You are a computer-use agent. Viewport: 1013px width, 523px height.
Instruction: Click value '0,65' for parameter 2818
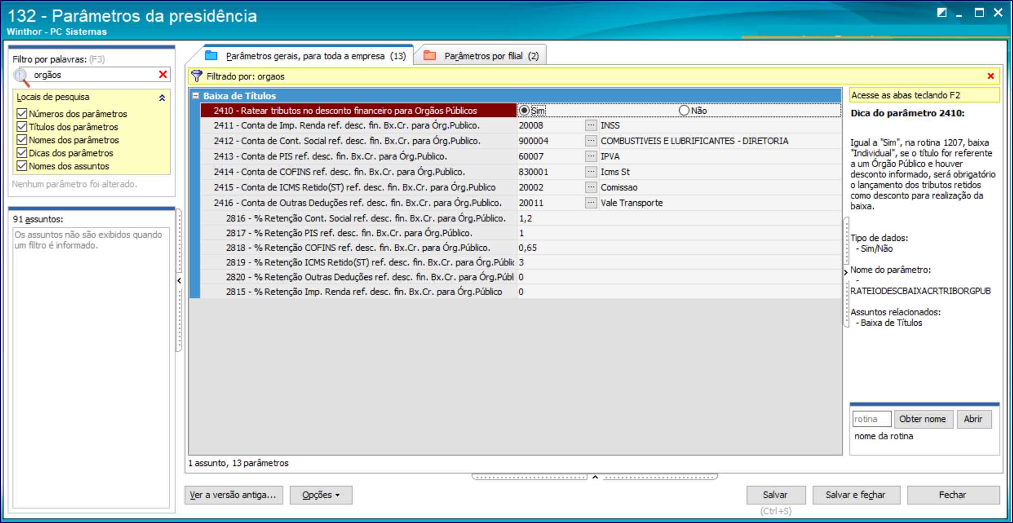pos(679,247)
